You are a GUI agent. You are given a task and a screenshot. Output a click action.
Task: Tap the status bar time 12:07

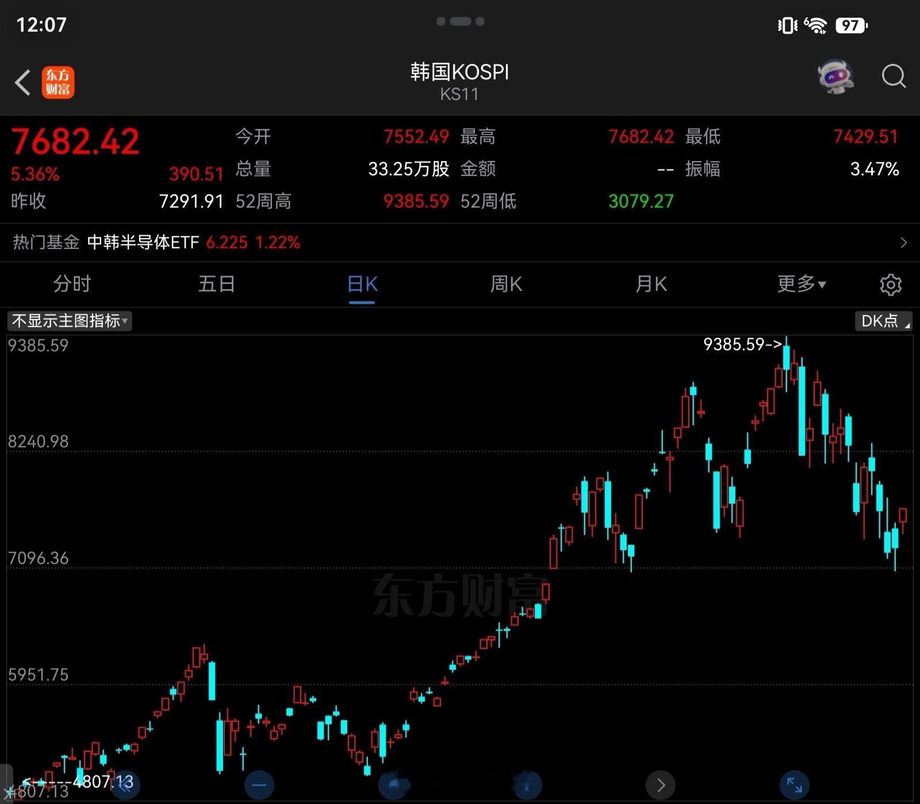click(41, 25)
